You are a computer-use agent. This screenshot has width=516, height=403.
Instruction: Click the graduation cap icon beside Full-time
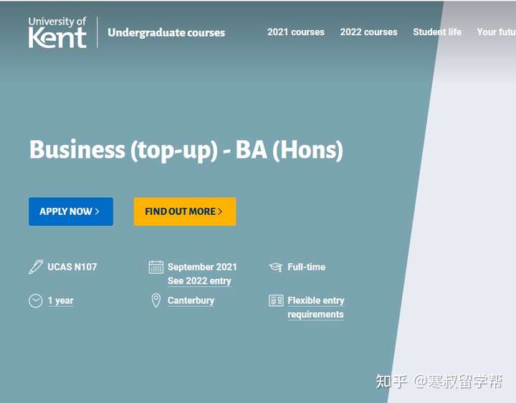coord(276,267)
